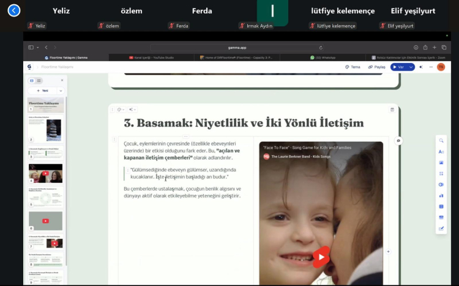Open the three-dot more menu in header

431,67
